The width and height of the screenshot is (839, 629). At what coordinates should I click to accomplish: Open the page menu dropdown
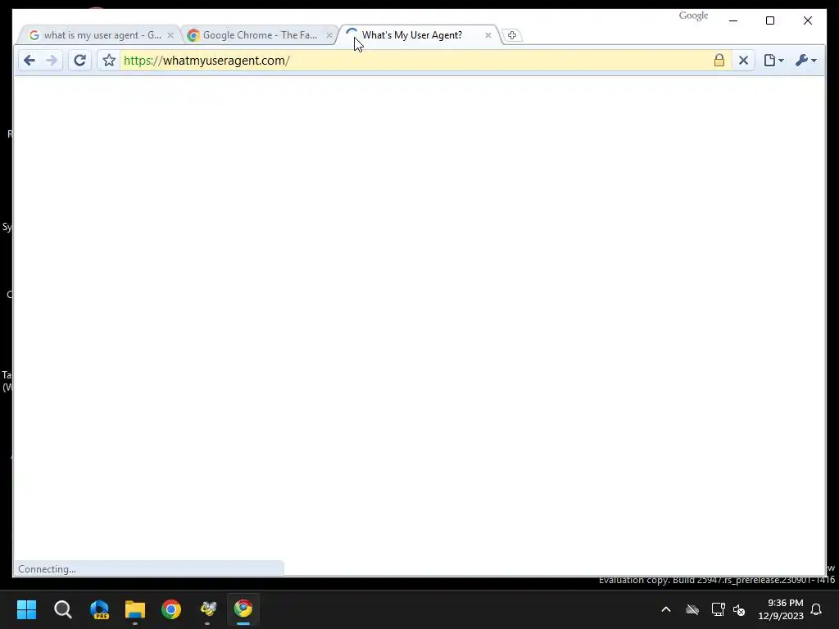click(x=773, y=61)
